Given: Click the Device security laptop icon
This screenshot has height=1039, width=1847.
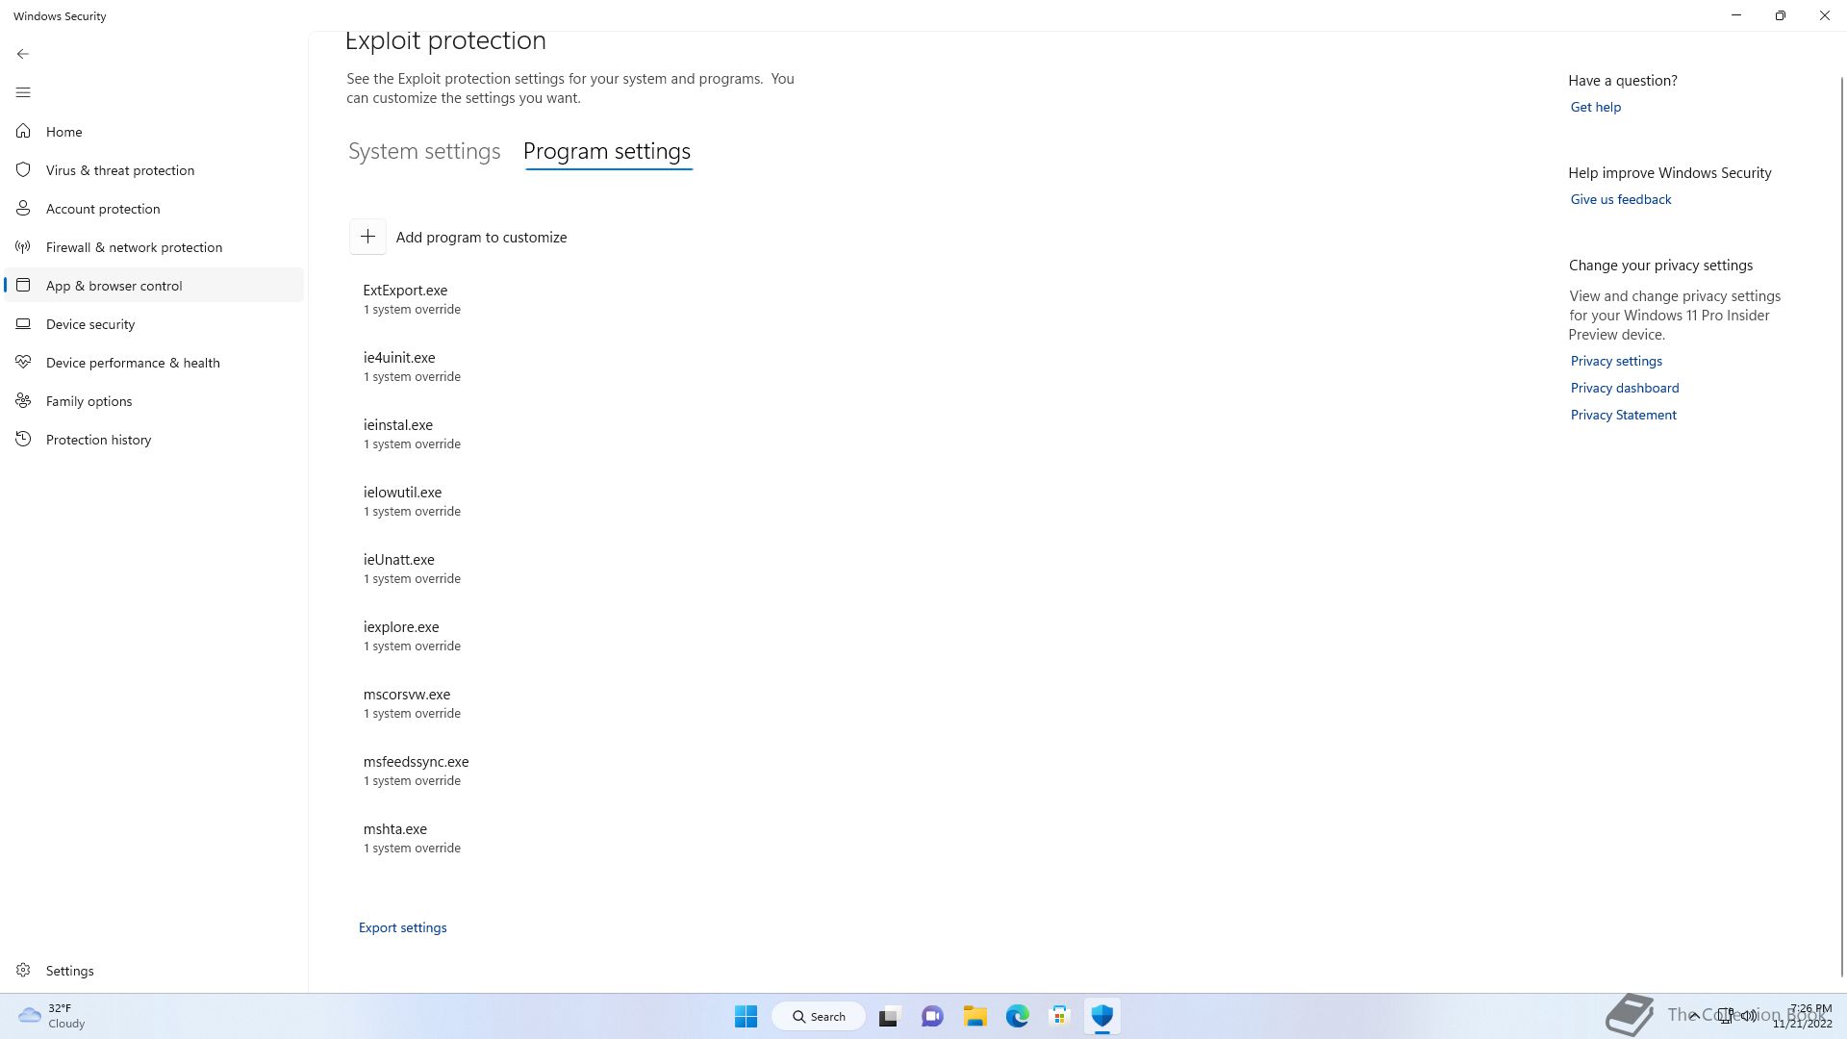Looking at the screenshot, I should point(23,323).
